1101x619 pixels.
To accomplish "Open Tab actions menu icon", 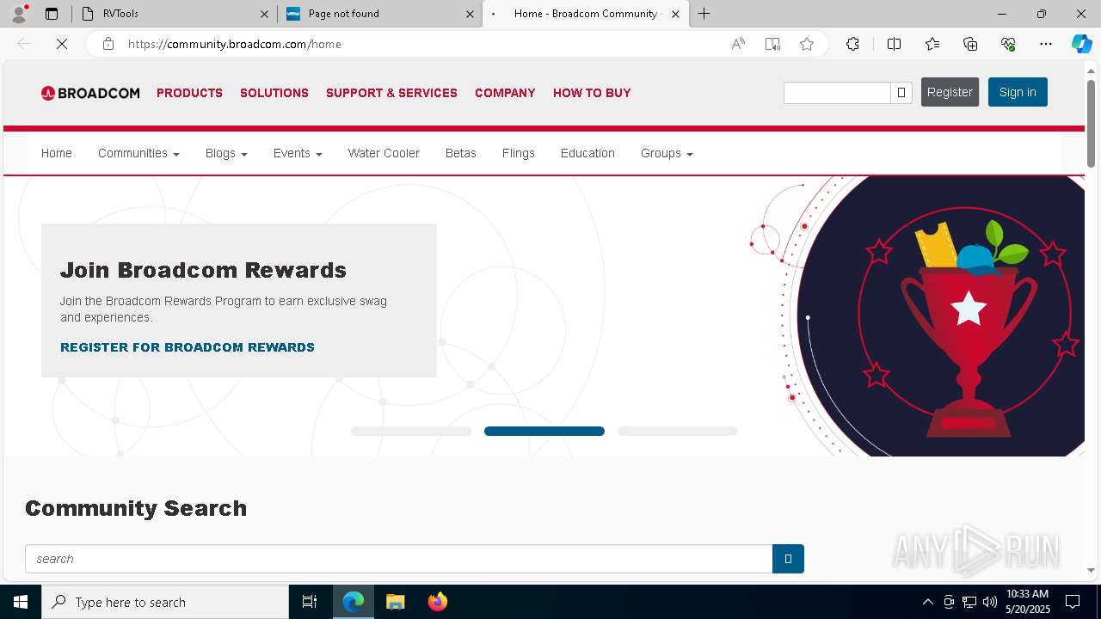I will 52,14.
